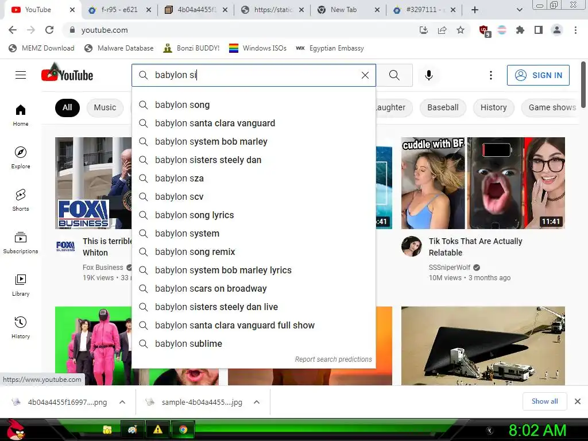Viewport: 588px width, 441px height.
Task: Open the Extensions puzzle-piece menu
Action: click(x=520, y=30)
